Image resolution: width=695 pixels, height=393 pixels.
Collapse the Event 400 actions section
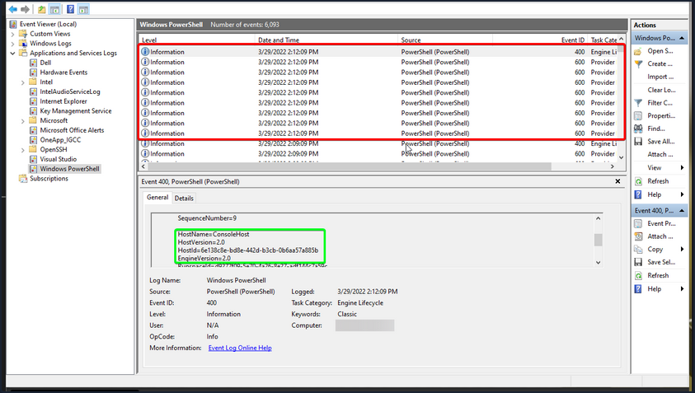click(x=682, y=210)
